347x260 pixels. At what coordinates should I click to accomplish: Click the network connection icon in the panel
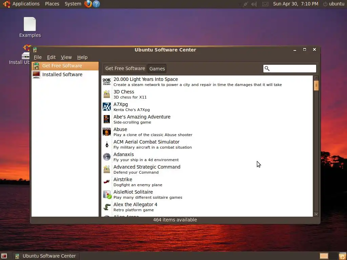click(245, 4)
